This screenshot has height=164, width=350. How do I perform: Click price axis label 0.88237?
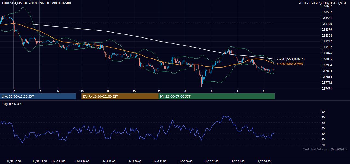[x=326, y=41]
